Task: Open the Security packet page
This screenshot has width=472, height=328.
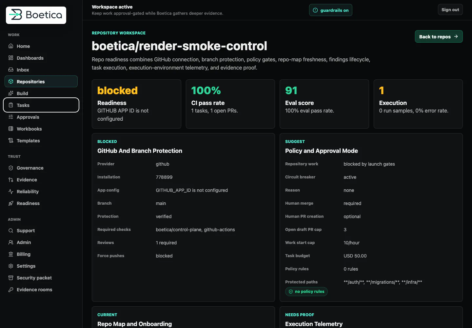Action: coord(41,278)
